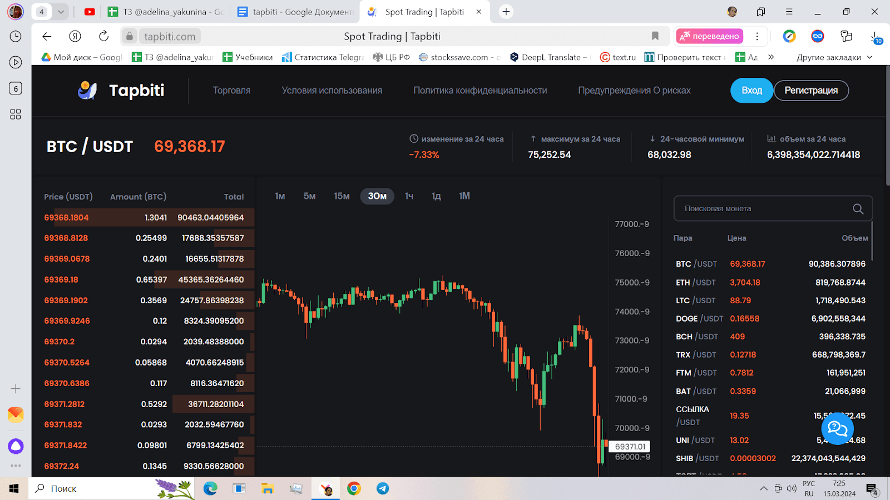
Task: Open Google Chrome from the taskbar
Action: pos(354,488)
